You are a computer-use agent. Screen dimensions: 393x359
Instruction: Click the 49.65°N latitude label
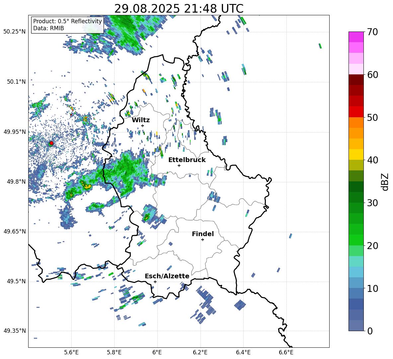pyautogui.click(x=15, y=231)
